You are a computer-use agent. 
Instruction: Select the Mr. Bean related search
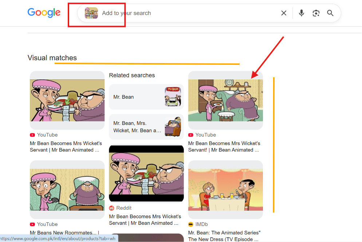[146, 97]
